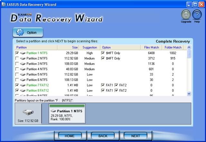The width and height of the screenshot is (206, 142).
Task: Click the list scrollbar up arrow
Action: [x=189, y=47]
